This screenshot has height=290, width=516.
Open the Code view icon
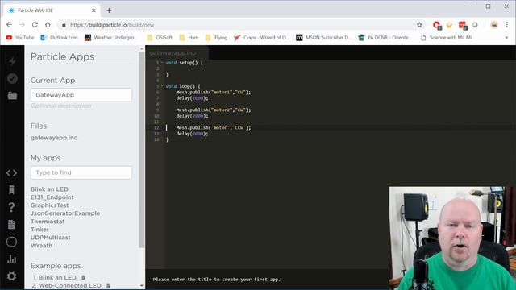(x=12, y=173)
